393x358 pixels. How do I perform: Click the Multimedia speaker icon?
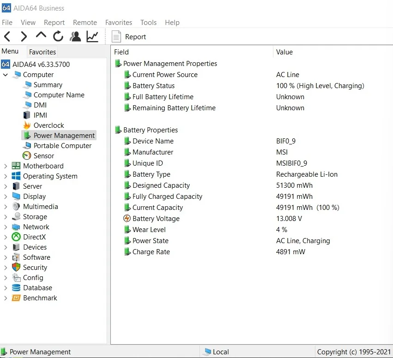pos(16,207)
